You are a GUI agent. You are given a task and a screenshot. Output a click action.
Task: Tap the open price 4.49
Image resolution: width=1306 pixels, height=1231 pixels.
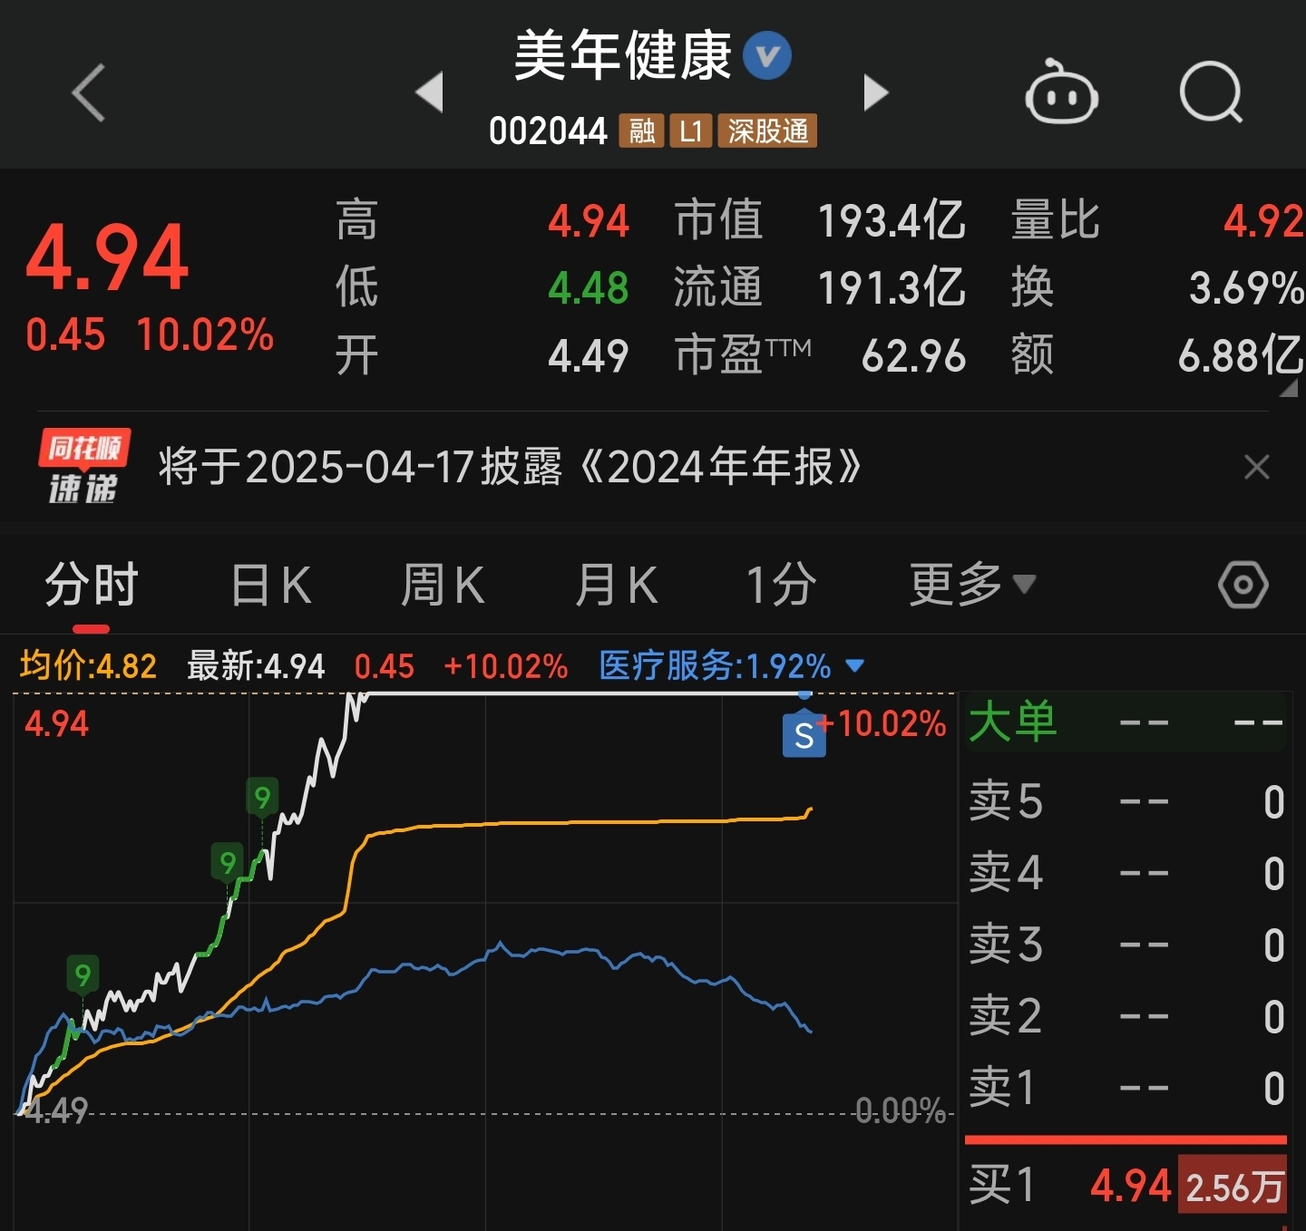[588, 355]
